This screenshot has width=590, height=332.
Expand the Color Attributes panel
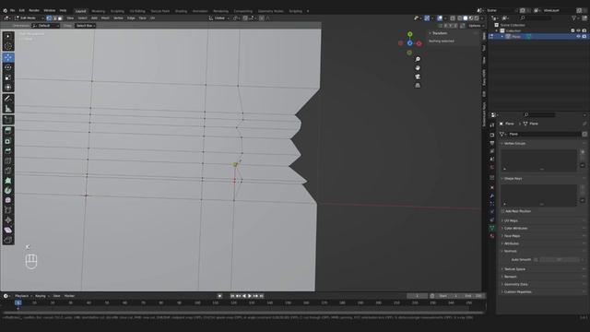pos(515,228)
